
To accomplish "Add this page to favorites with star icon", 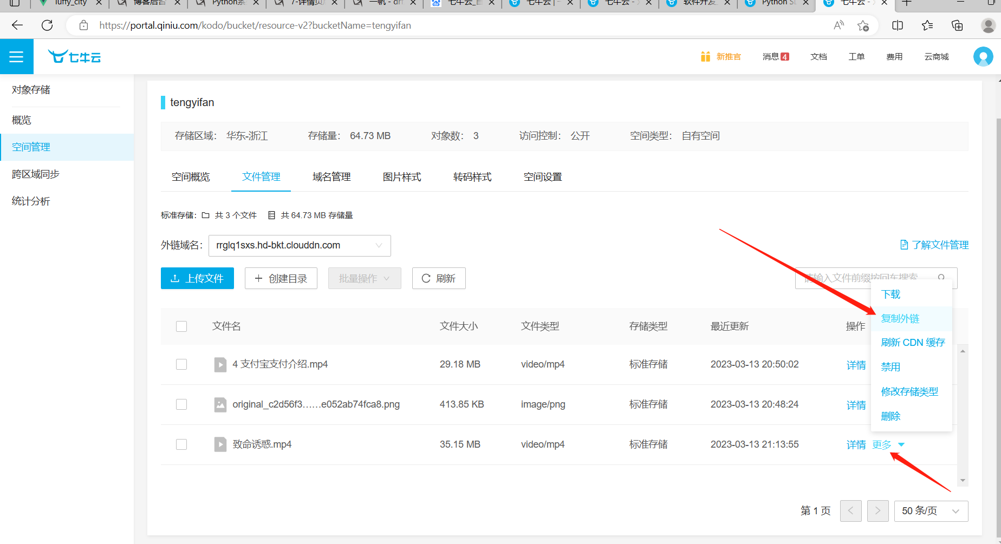I will (x=863, y=25).
